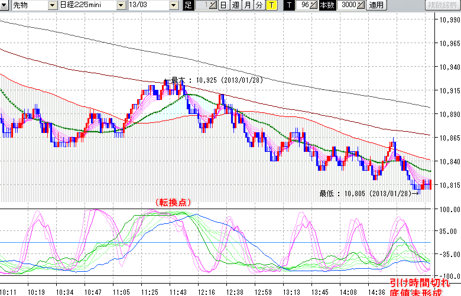Click the red (転換点) turning point label
The height and width of the screenshot is (296, 461).
[x=173, y=202]
